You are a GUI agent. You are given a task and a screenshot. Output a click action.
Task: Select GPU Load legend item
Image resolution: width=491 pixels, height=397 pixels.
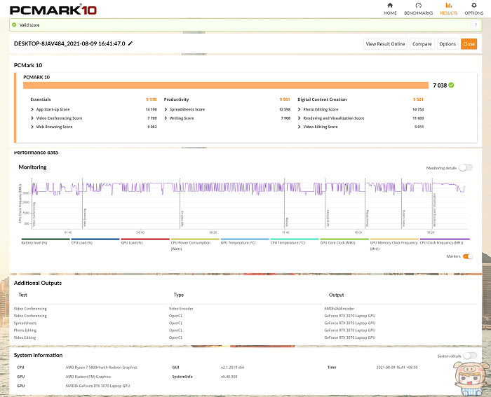(145, 242)
